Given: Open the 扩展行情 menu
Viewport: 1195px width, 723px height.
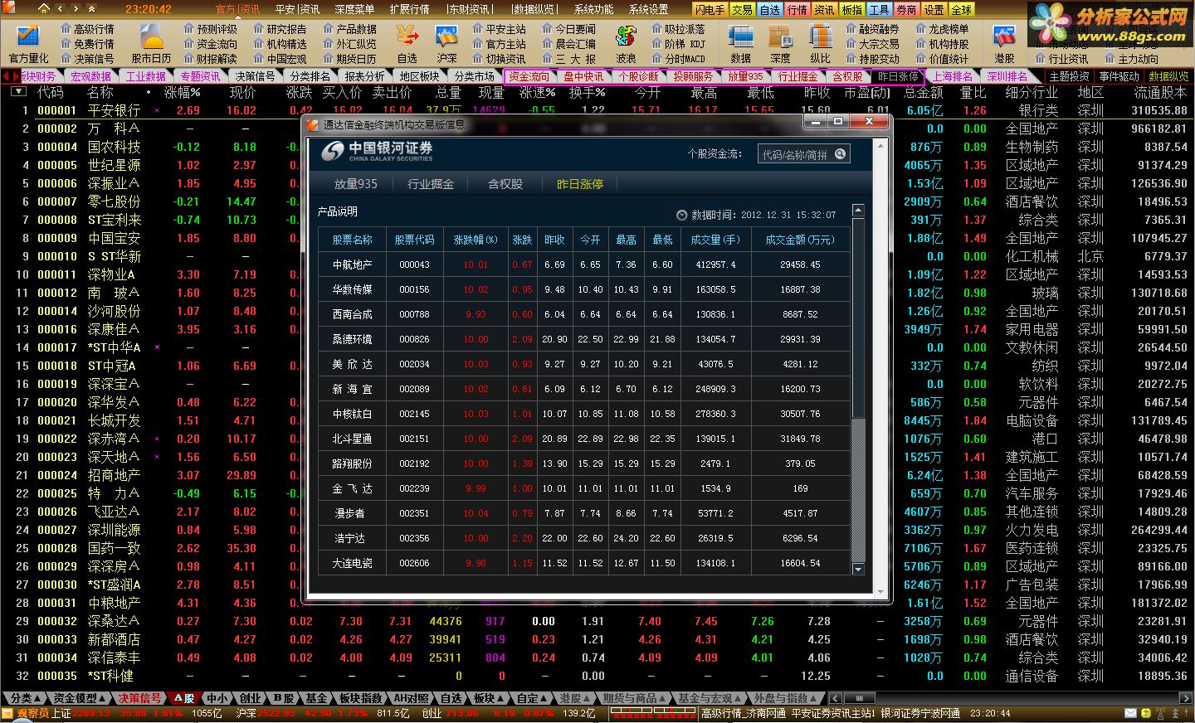Looking at the screenshot, I should point(409,9).
